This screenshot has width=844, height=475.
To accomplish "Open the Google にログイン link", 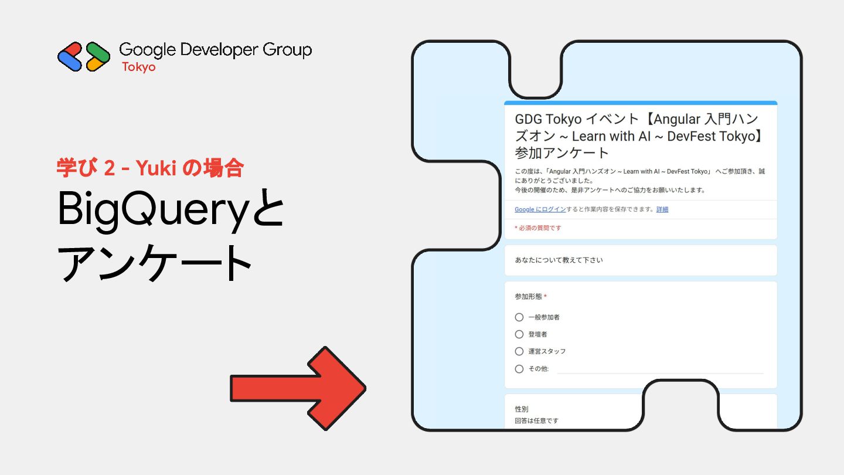I will point(540,209).
